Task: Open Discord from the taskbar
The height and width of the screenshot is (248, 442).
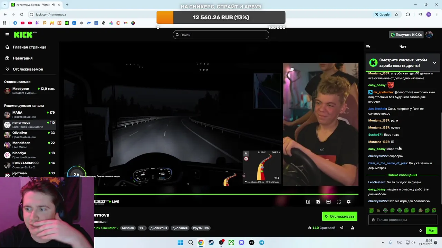Action: [x=241, y=242]
